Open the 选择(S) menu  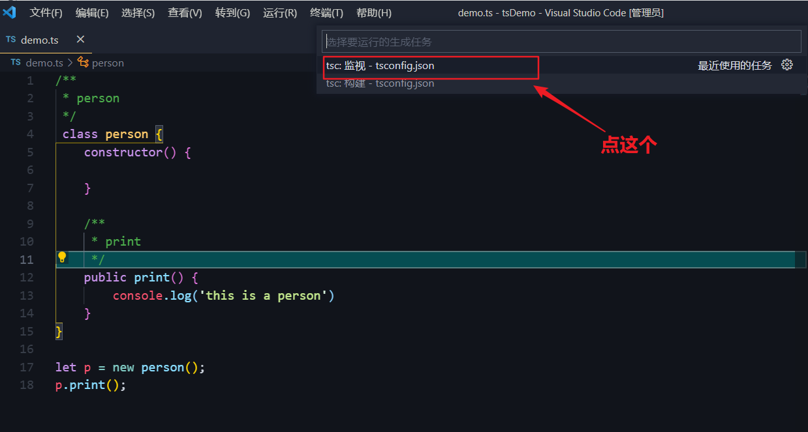[x=138, y=13]
